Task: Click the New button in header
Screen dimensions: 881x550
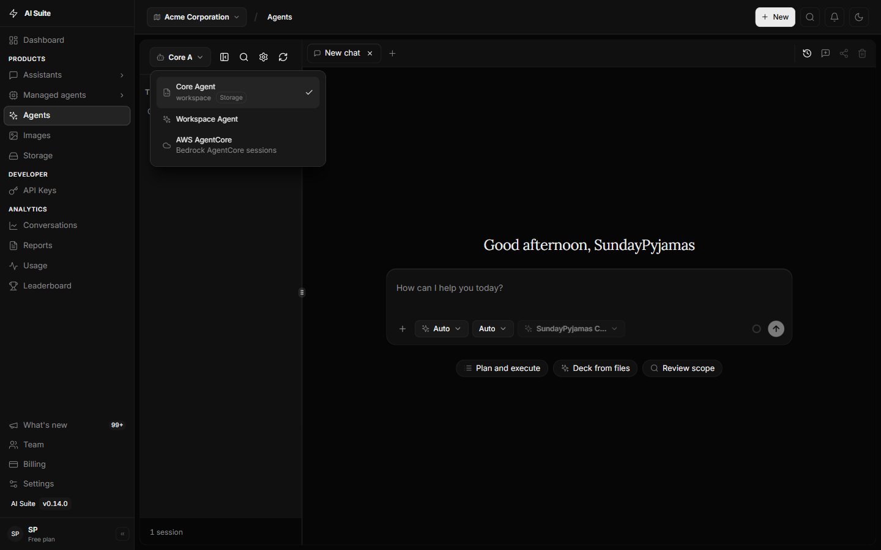Action: click(775, 17)
